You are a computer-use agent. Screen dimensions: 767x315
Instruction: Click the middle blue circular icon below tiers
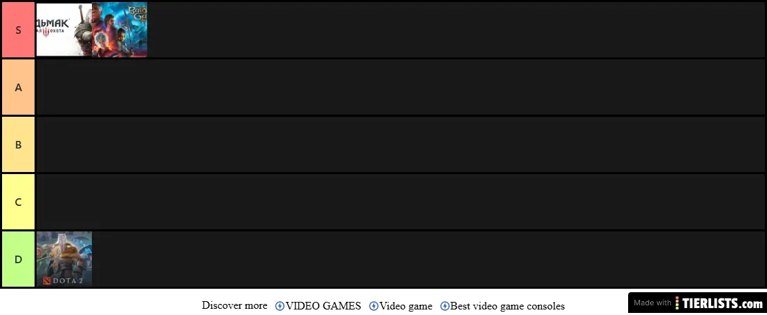pyautogui.click(x=373, y=305)
